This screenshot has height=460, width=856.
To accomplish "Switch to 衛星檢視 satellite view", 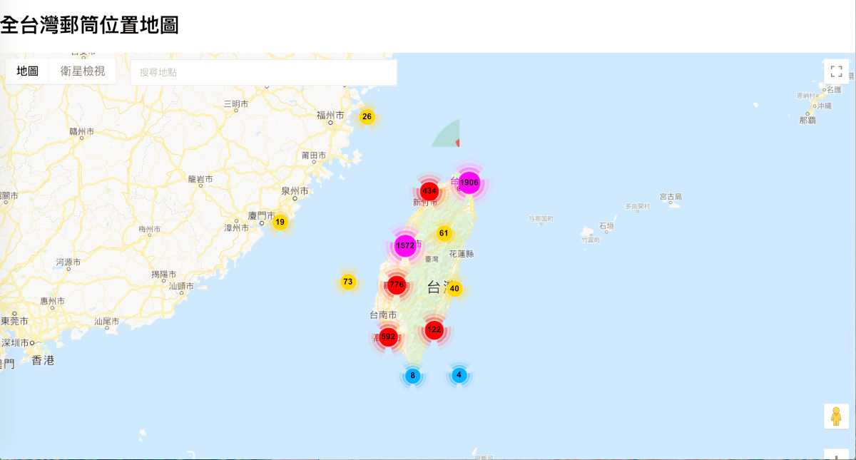I will pos(83,71).
